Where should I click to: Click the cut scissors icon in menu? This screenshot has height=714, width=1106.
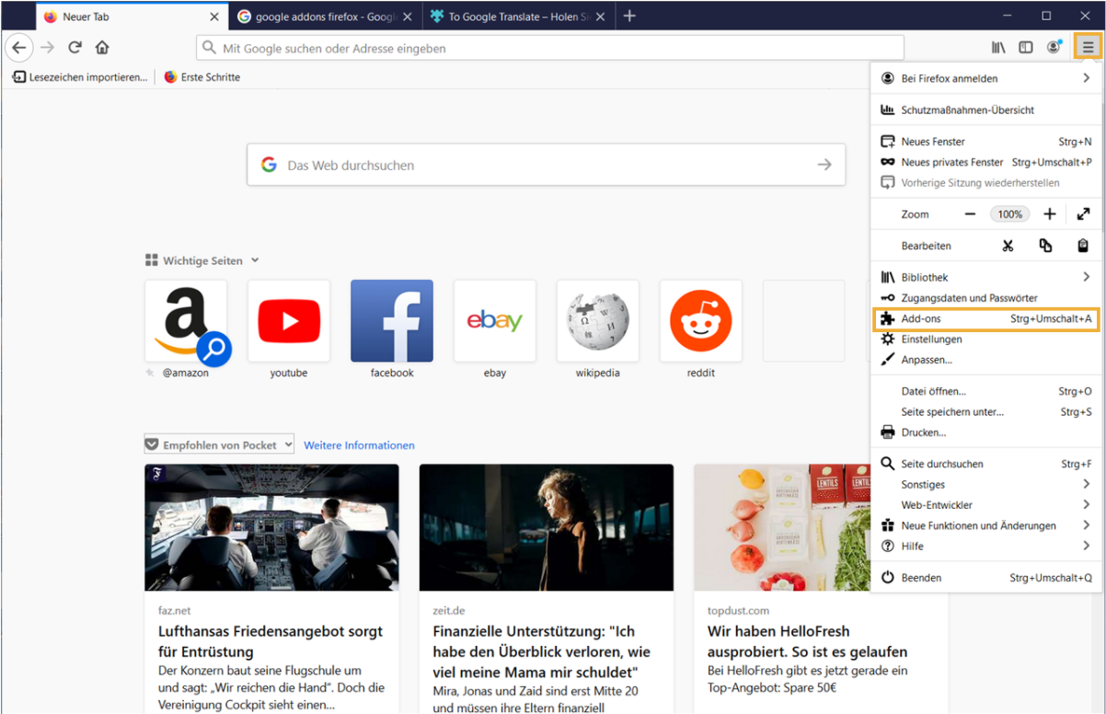point(1008,246)
